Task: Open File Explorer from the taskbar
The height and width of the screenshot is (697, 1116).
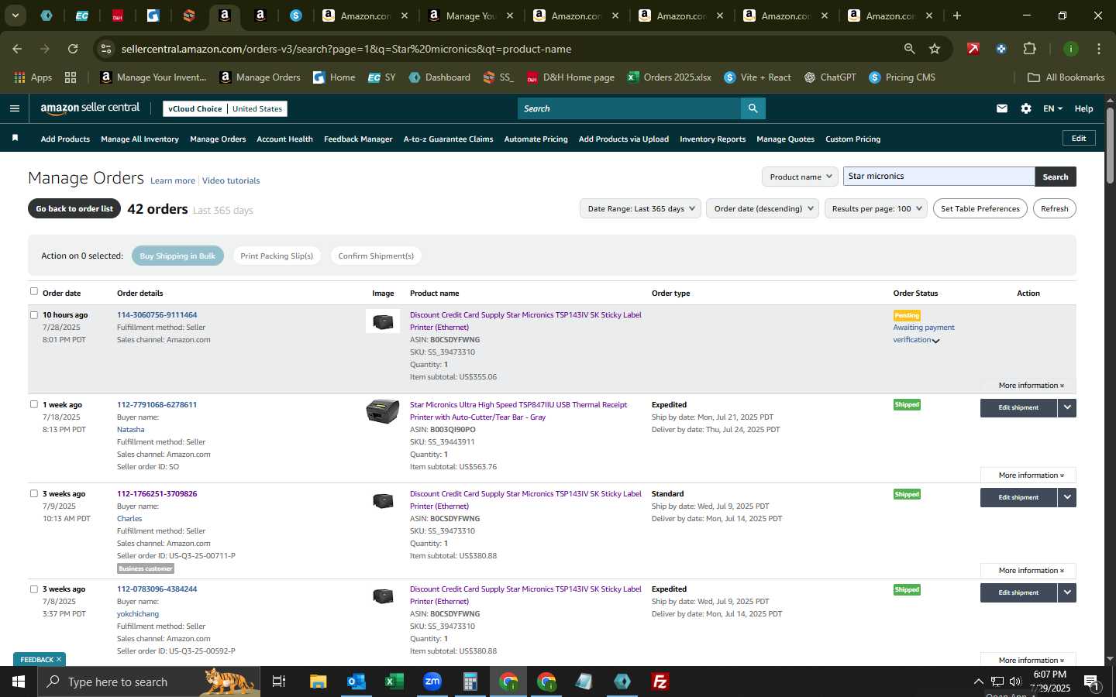Action: tap(318, 682)
